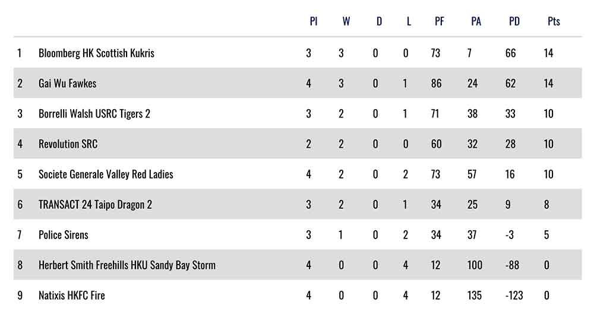The width and height of the screenshot is (594, 318).
Task: Open Borrelli Walsh USRC Tigers 2 team
Action: click(94, 114)
